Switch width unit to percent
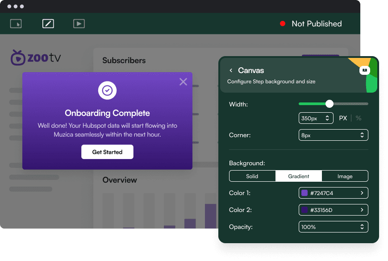The image size is (388, 261). [x=358, y=118]
